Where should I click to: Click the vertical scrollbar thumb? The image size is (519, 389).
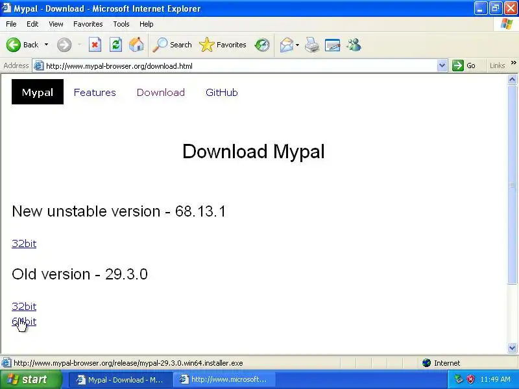(x=512, y=184)
